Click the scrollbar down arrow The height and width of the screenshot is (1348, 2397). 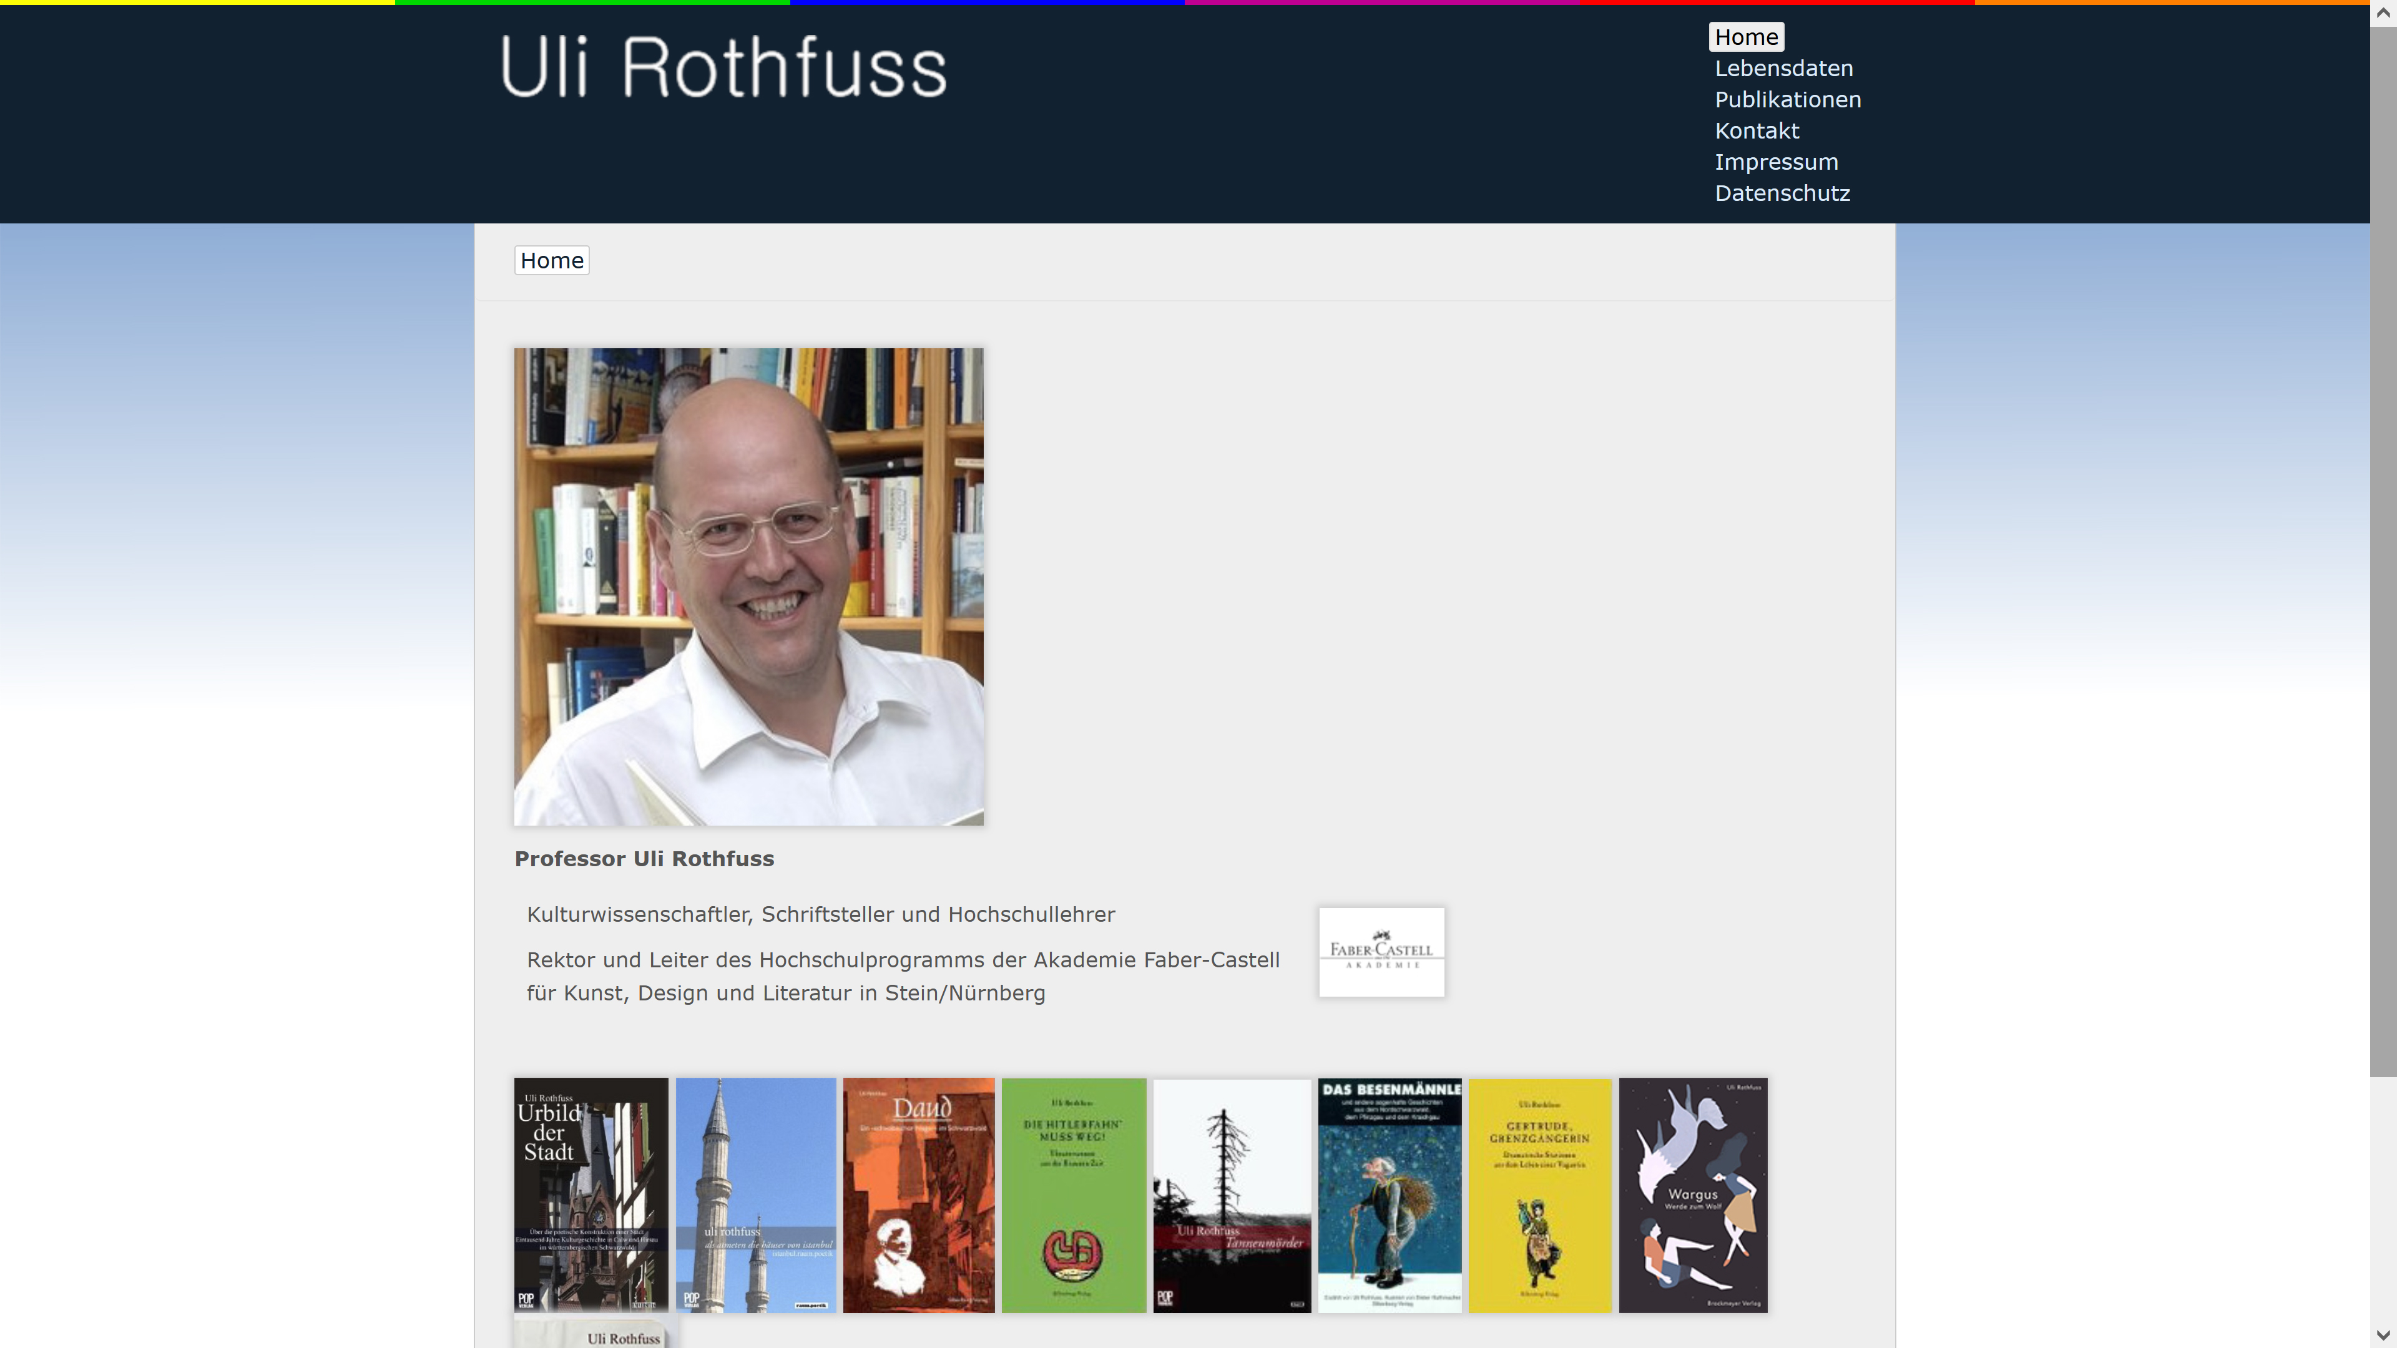tap(2383, 1335)
